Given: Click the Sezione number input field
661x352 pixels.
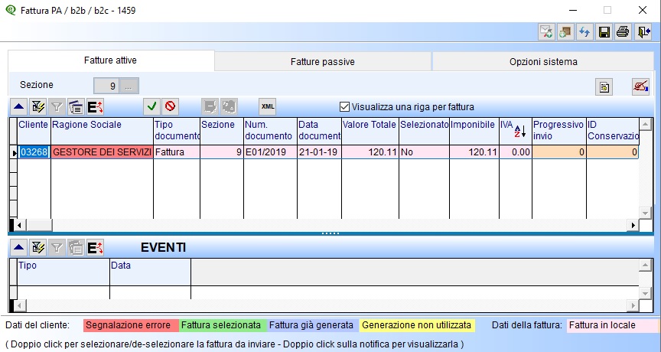Looking at the screenshot, I should [x=106, y=85].
